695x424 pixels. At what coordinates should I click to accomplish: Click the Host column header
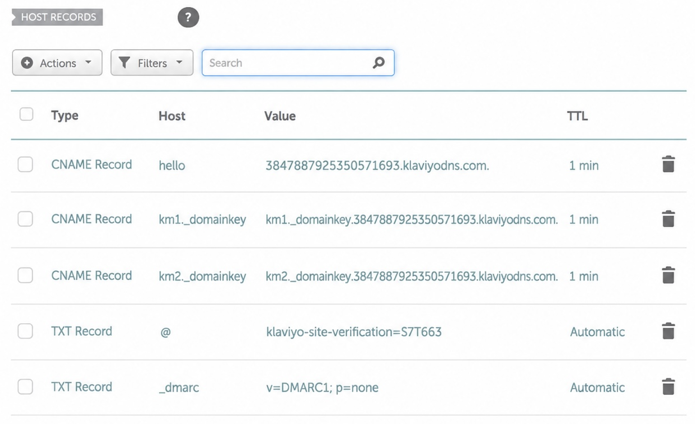[172, 116]
